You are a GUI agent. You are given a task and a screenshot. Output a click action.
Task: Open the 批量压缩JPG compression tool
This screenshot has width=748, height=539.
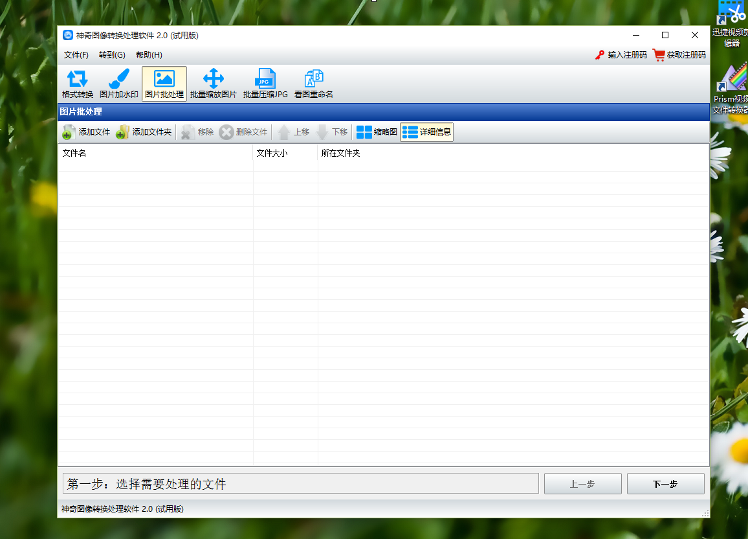[265, 84]
